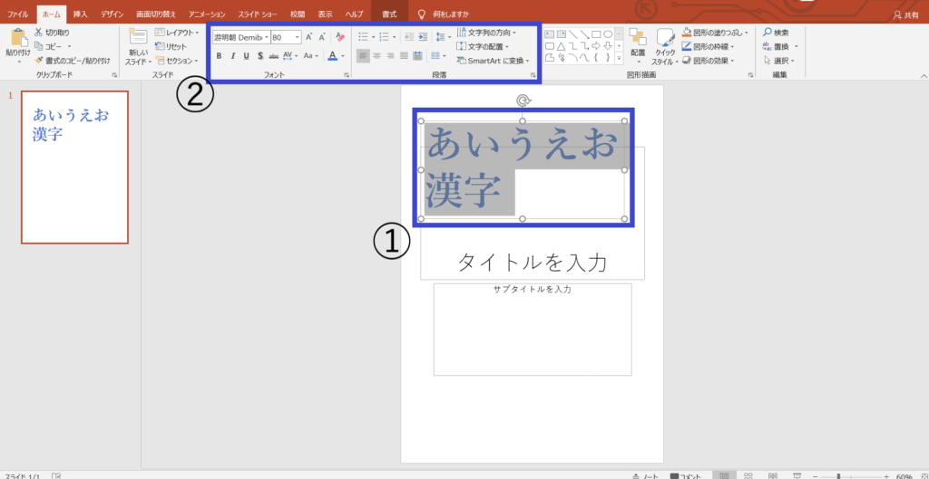Screen dimensions: 929x479
Task: Click the Paste (貼り付け) icon
Action: coord(18,38)
